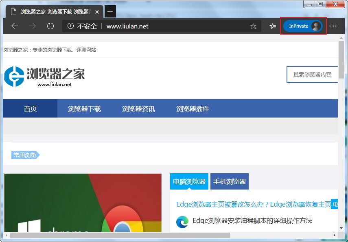This screenshot has height=242, width=348.
Task: Switch to the 手机浏览器 tab
Action: [x=229, y=181]
